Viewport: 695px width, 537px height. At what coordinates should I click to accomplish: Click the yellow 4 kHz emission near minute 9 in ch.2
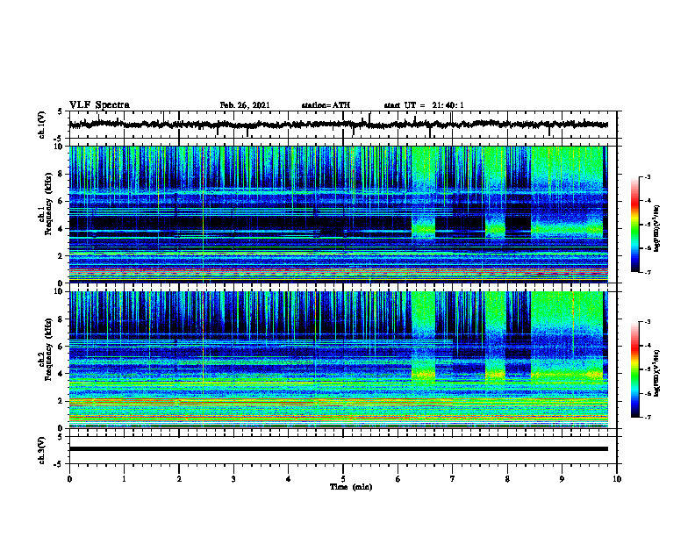[x=568, y=375]
